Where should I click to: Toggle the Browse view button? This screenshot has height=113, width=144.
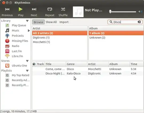click(x=38, y=22)
